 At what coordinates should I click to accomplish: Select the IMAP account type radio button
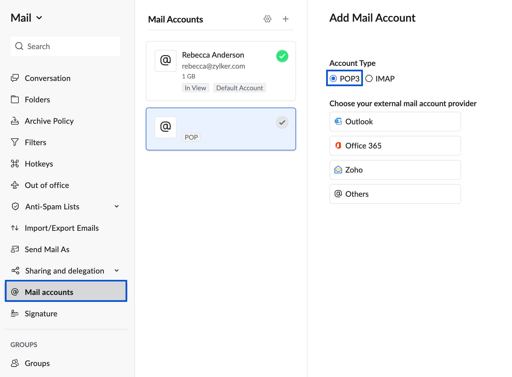tap(369, 78)
